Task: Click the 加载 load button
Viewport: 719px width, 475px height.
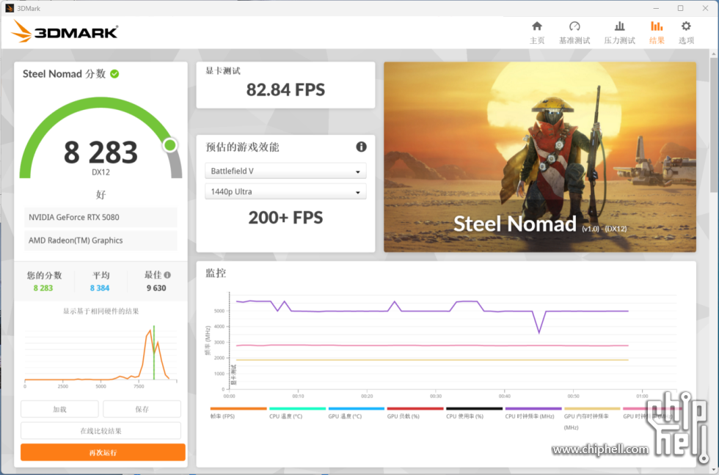Action: [59, 409]
